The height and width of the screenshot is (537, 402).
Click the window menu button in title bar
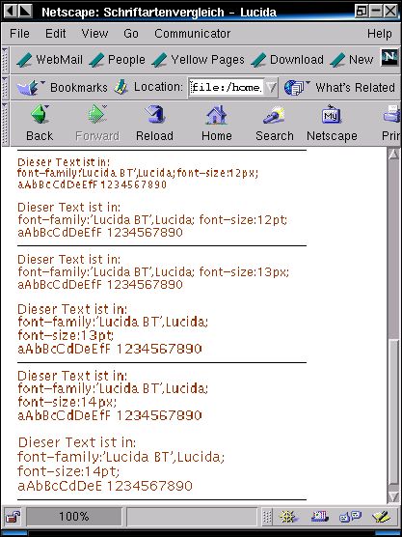10,12
